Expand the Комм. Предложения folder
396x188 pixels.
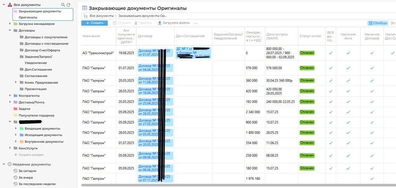point(16,82)
